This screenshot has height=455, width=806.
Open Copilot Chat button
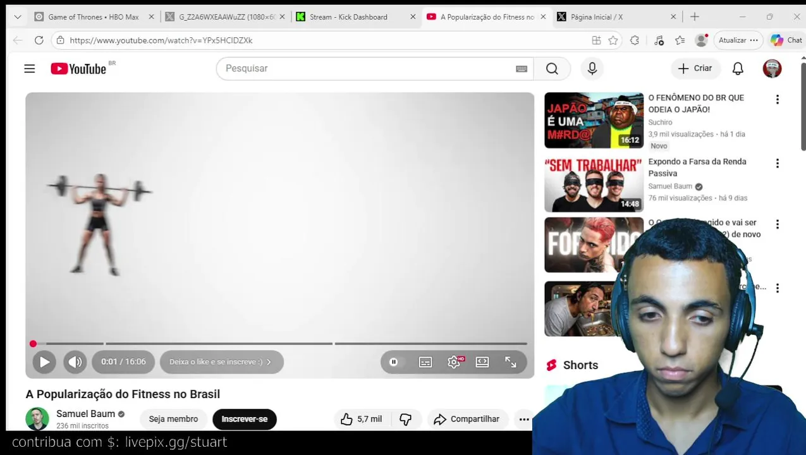pos(786,40)
